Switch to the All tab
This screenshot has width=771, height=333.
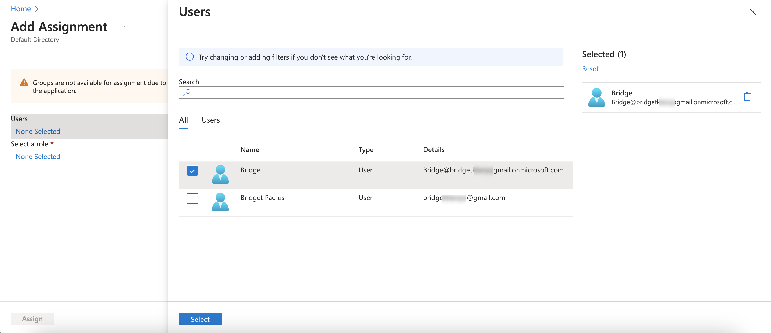183,119
